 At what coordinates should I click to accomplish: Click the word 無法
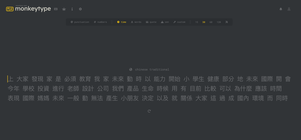97,98
